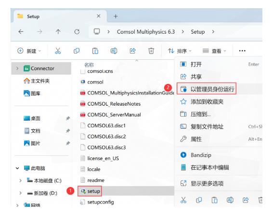273x215 pixels.
Task: Click the Delete trash icon in toolbar
Action: [x=151, y=51]
